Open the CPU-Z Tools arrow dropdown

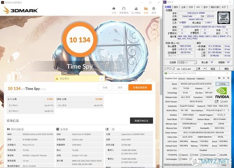point(205,69)
